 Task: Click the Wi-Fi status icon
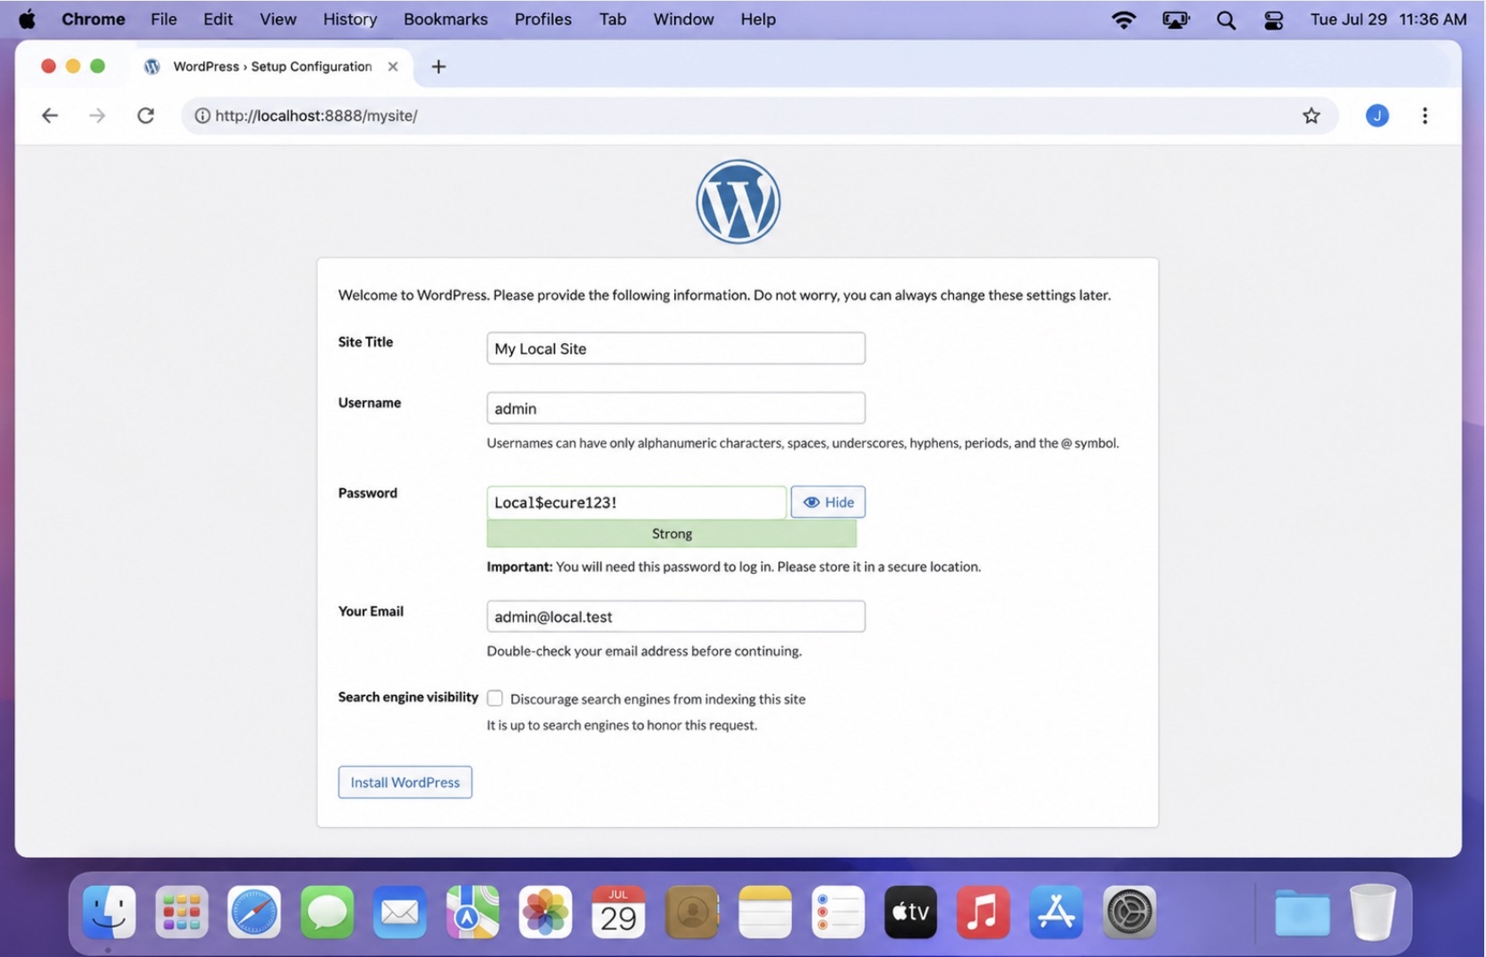click(1123, 19)
